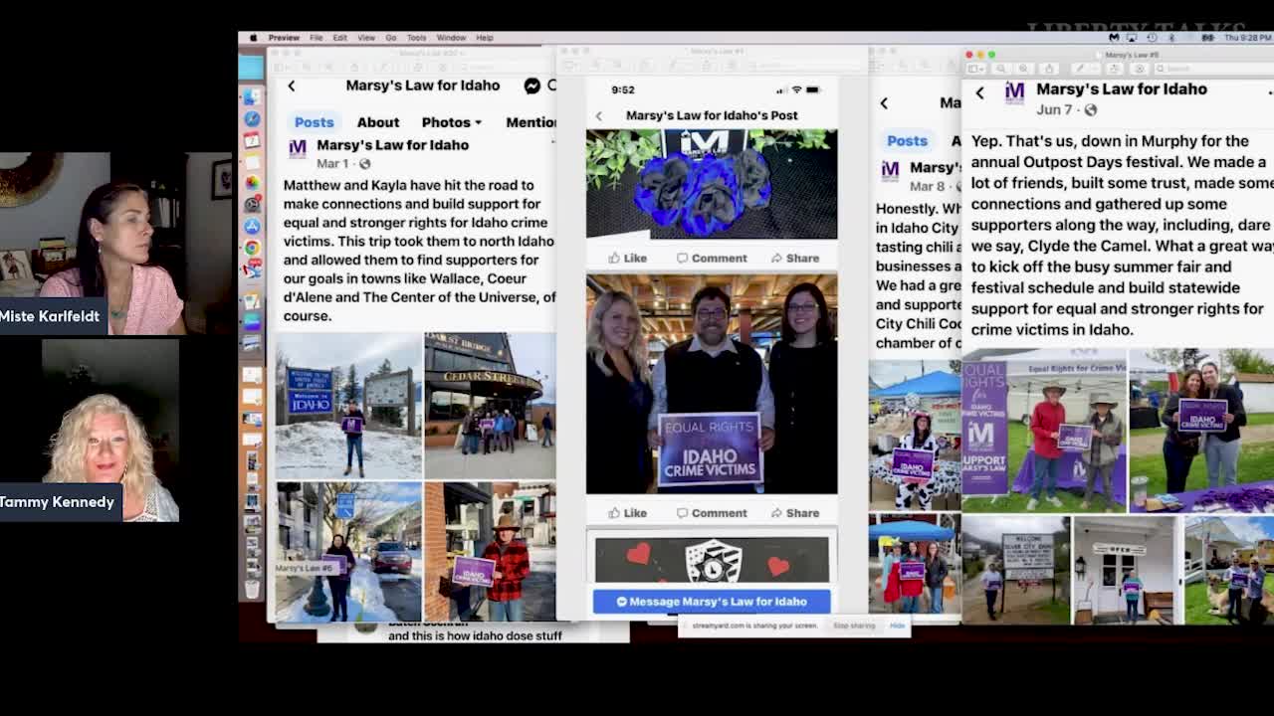The image size is (1274, 716).
Task: Open the Window menu
Action: [x=451, y=38]
